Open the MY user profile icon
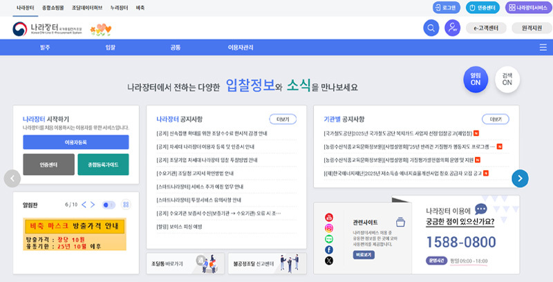Viewport: 553px width, 282px height. tap(452, 28)
